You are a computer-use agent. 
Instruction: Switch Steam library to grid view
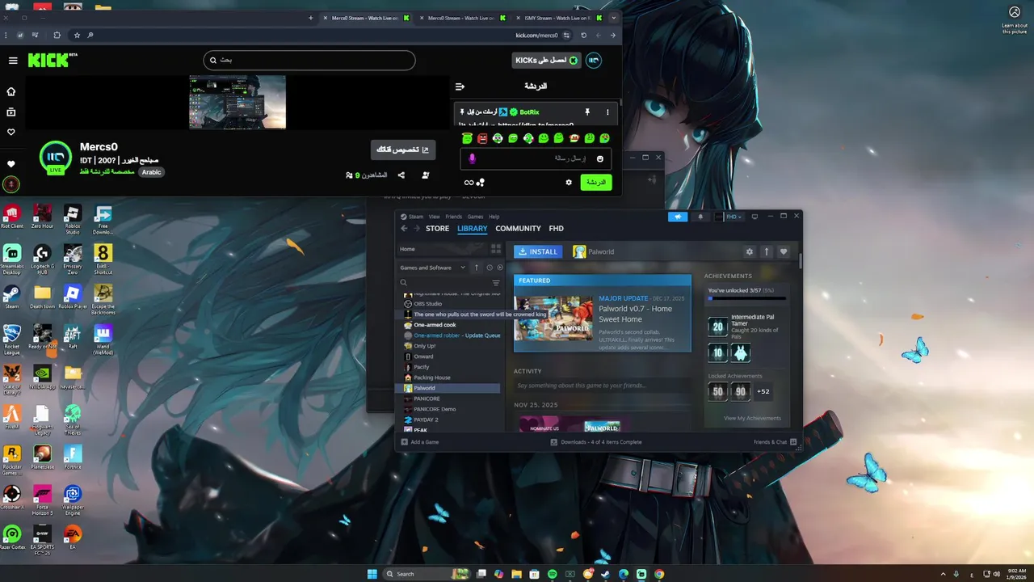496,249
